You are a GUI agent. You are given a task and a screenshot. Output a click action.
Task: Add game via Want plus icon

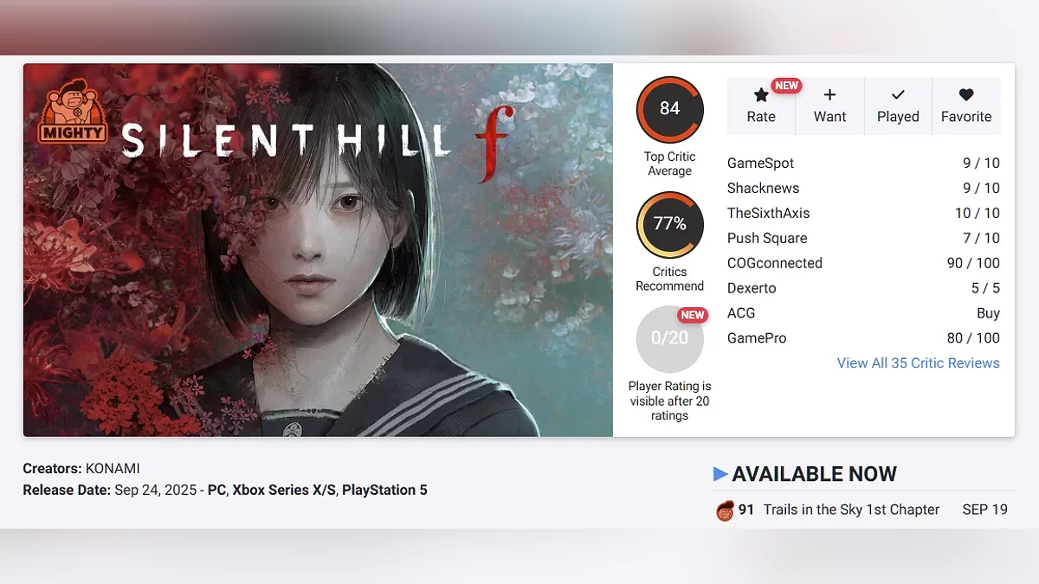click(829, 95)
